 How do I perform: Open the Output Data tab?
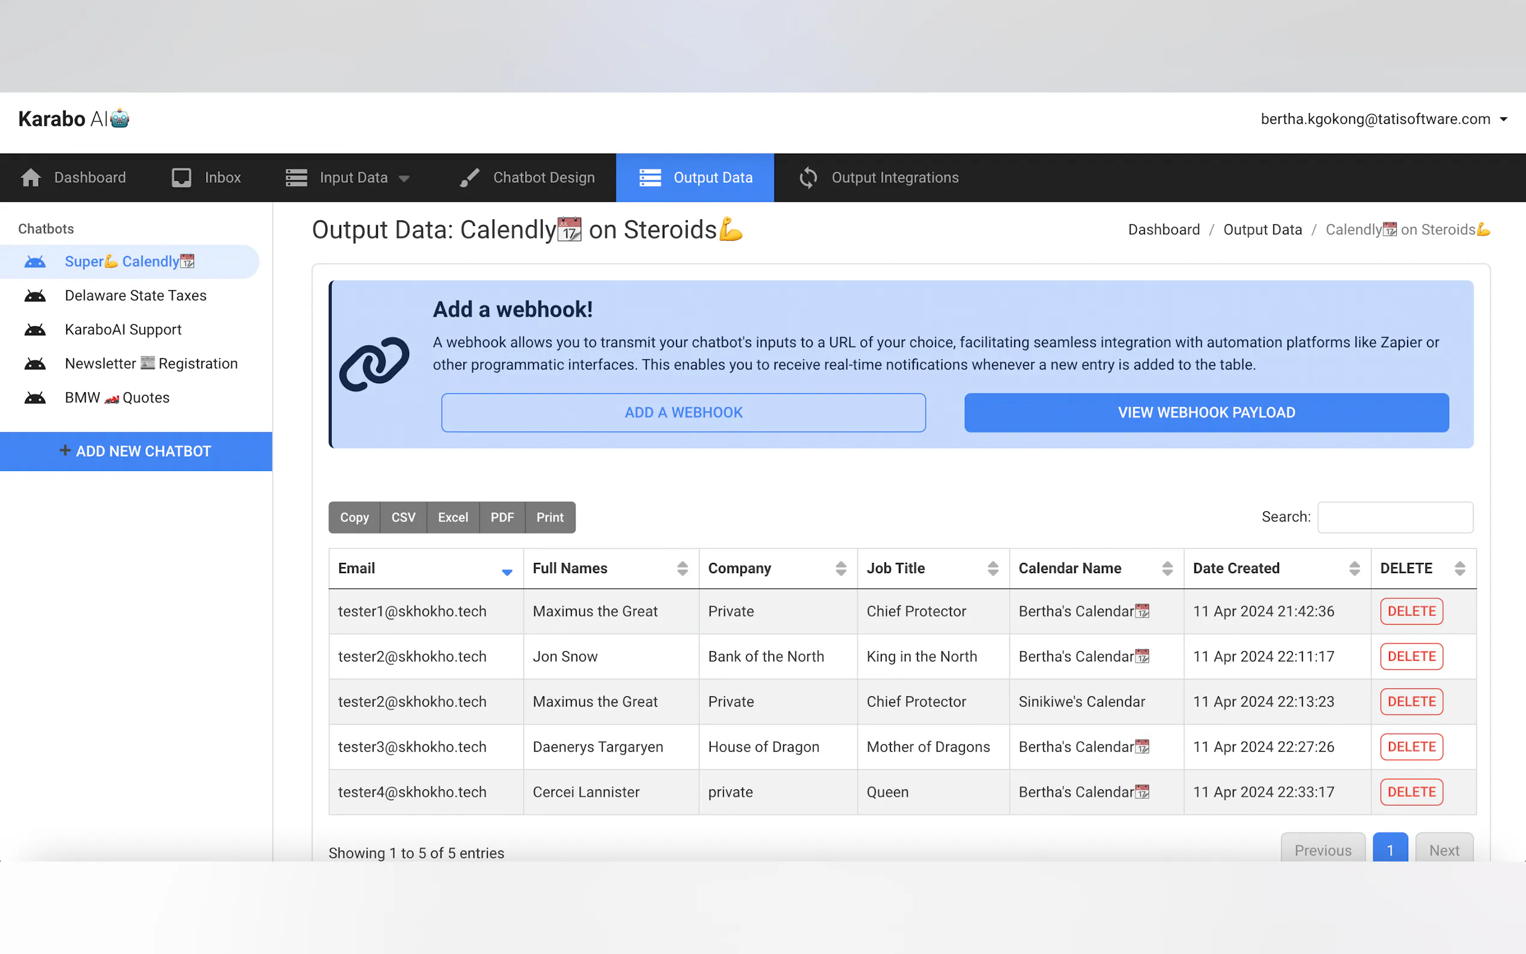pos(695,178)
